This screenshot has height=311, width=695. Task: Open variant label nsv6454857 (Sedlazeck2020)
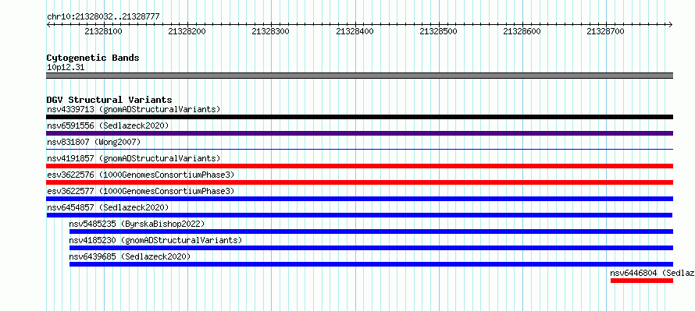click(x=108, y=207)
